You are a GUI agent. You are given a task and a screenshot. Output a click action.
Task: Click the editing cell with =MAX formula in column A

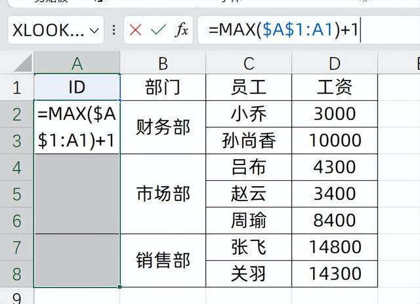click(77, 127)
